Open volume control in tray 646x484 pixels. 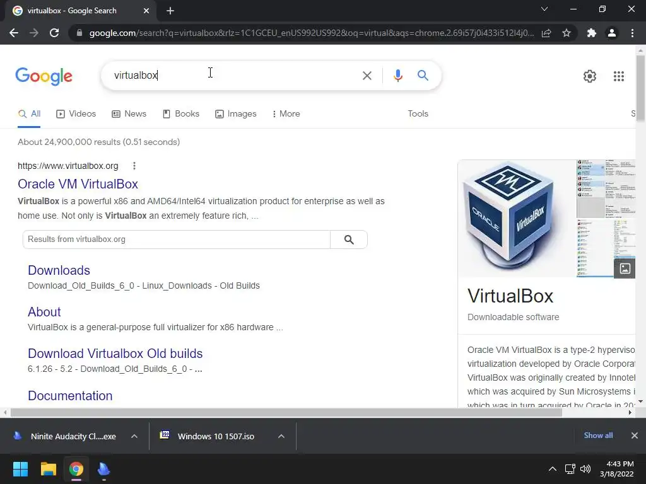(x=585, y=469)
